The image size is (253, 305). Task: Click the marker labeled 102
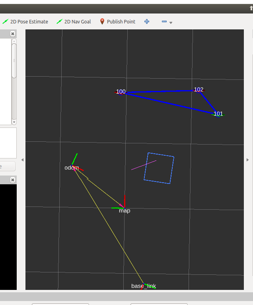(199, 89)
